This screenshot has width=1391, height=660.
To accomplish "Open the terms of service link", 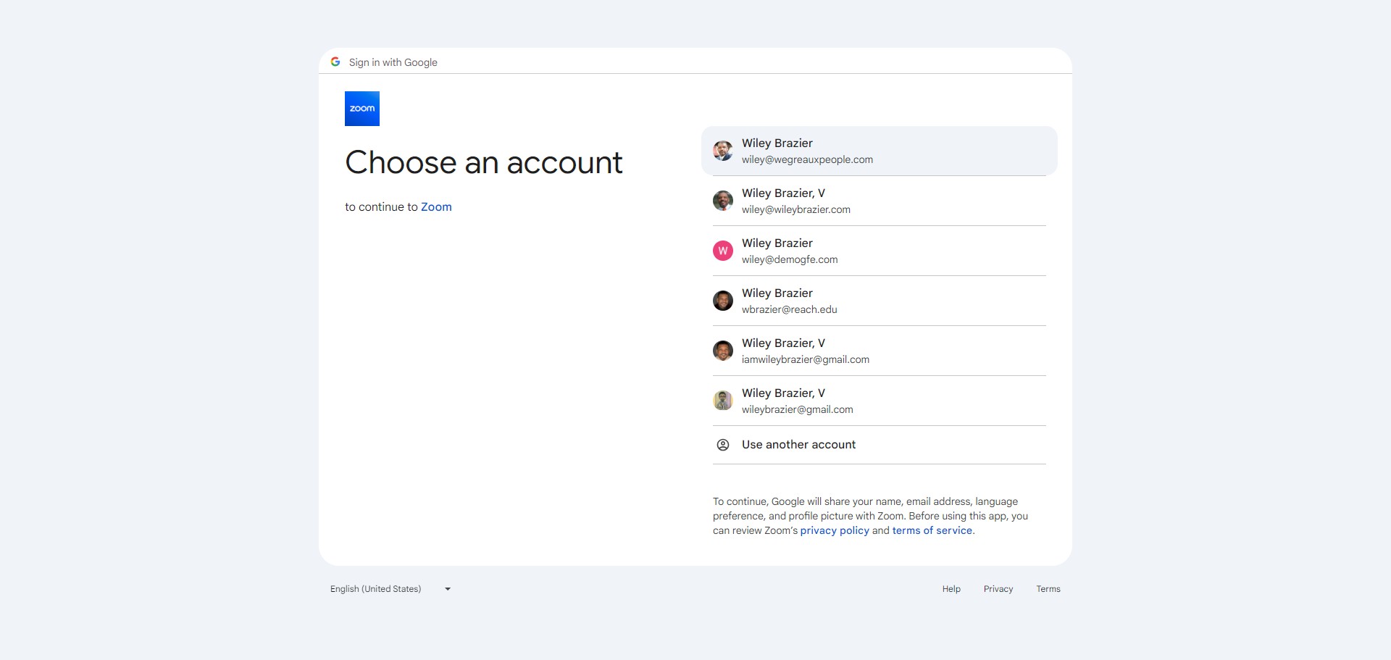I will (932, 531).
